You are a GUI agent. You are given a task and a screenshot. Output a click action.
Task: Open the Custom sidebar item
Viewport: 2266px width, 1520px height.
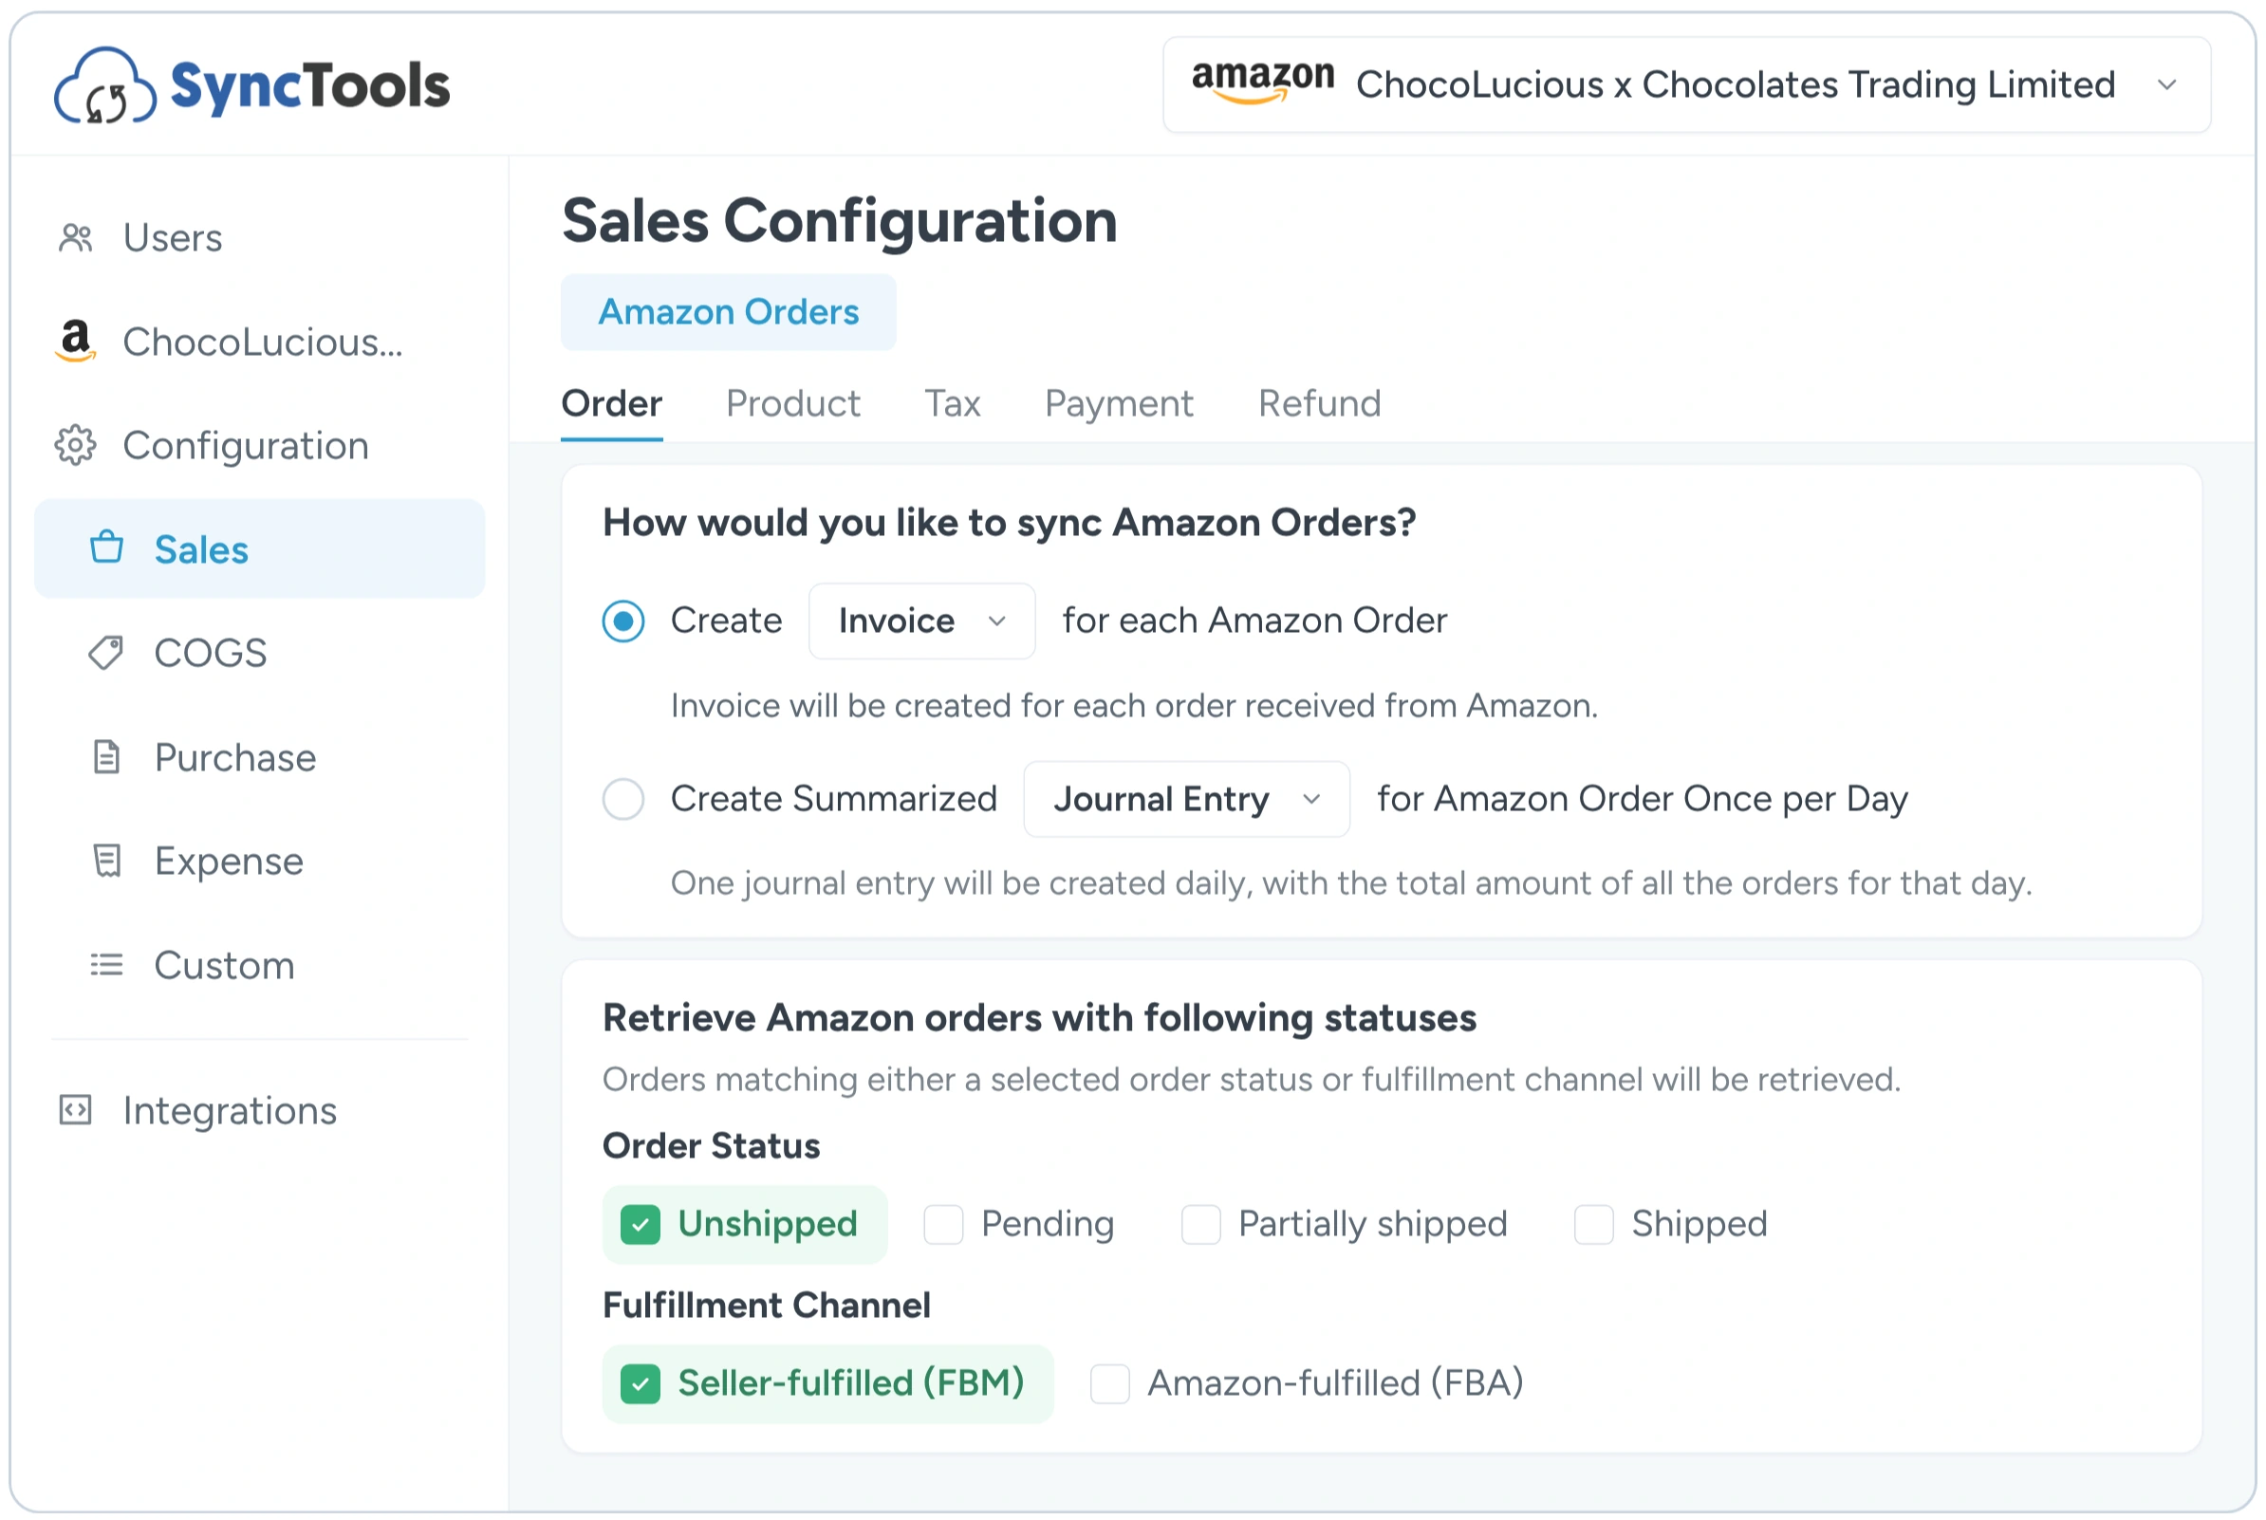pyautogui.click(x=259, y=966)
